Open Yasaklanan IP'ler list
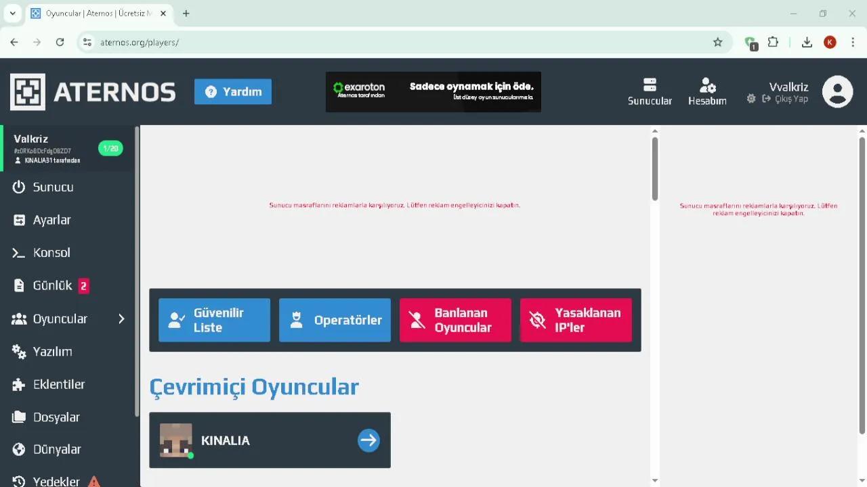 click(x=576, y=320)
